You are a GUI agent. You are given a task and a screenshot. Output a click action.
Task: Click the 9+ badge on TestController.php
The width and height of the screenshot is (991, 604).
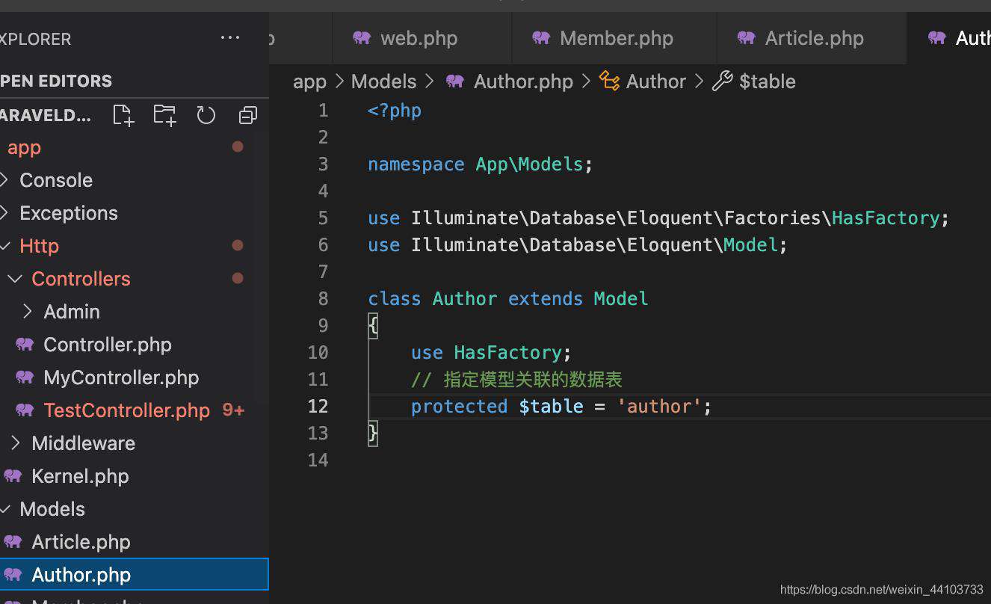click(233, 410)
